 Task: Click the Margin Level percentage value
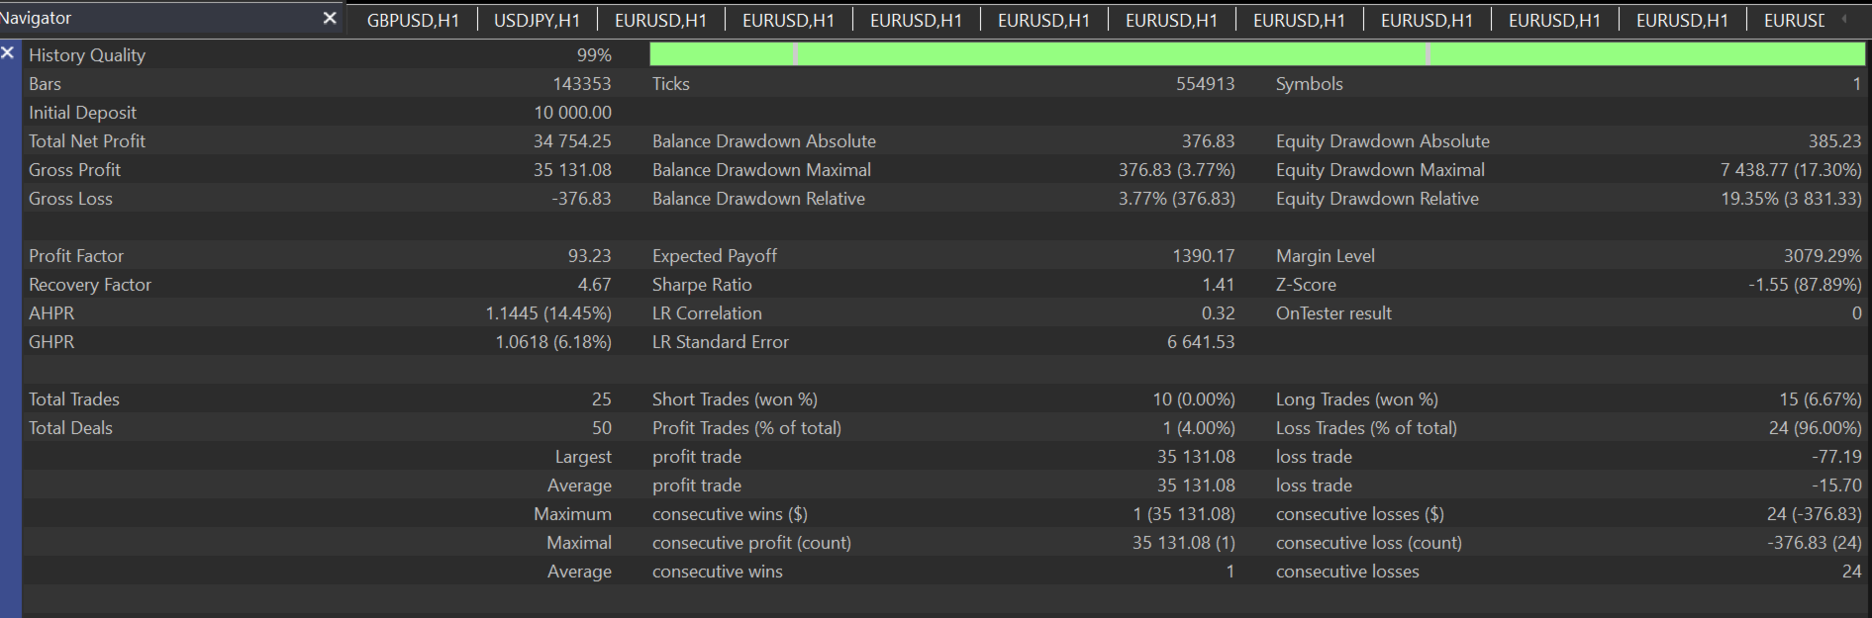pyautogui.click(x=1822, y=256)
